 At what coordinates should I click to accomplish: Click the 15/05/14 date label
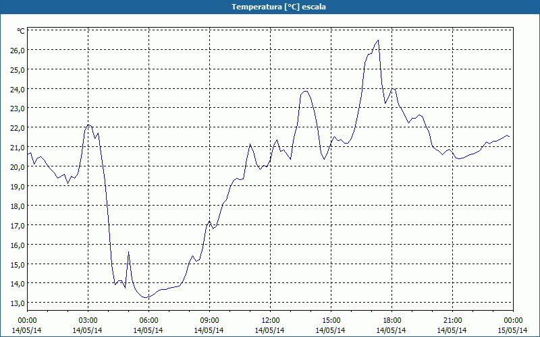tap(513, 330)
